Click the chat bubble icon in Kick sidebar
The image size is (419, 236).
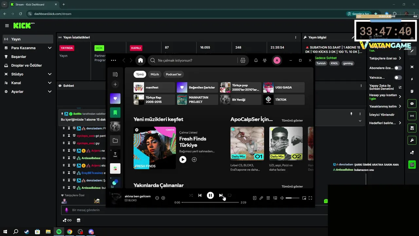[412, 104]
